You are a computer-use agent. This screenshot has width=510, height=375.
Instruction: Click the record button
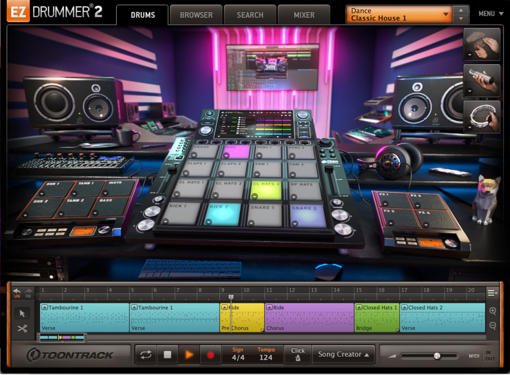pos(211,355)
